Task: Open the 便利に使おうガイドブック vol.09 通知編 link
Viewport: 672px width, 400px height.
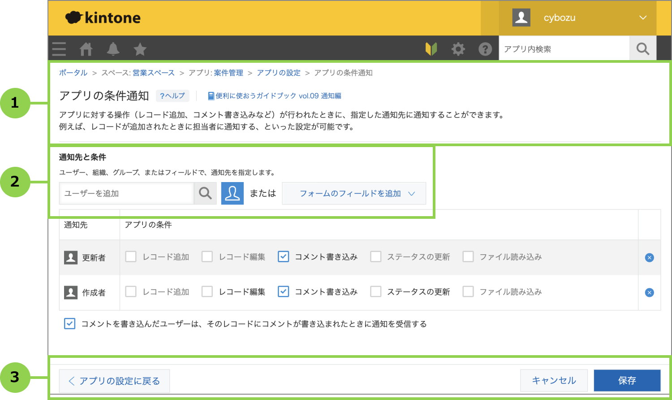Action: [x=274, y=96]
